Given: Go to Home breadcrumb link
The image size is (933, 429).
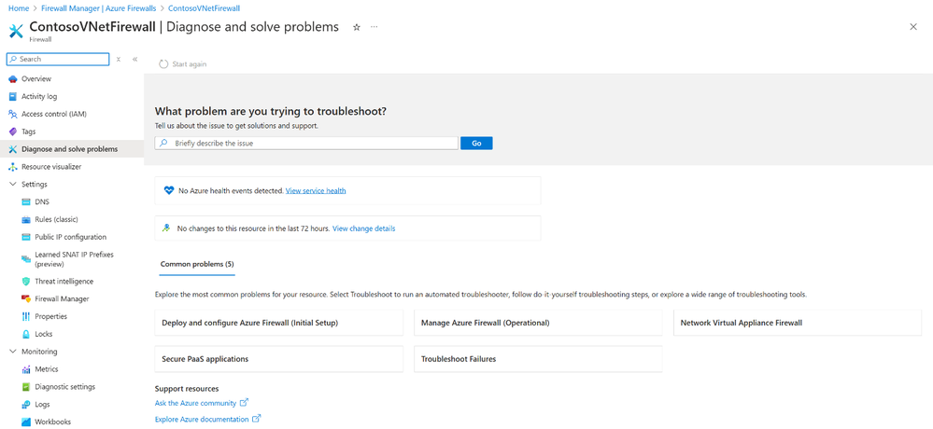Looking at the screenshot, I should (x=17, y=9).
